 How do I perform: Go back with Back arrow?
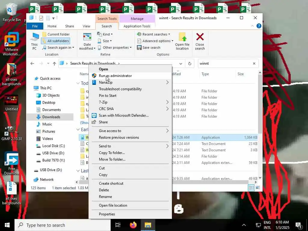[32, 63]
